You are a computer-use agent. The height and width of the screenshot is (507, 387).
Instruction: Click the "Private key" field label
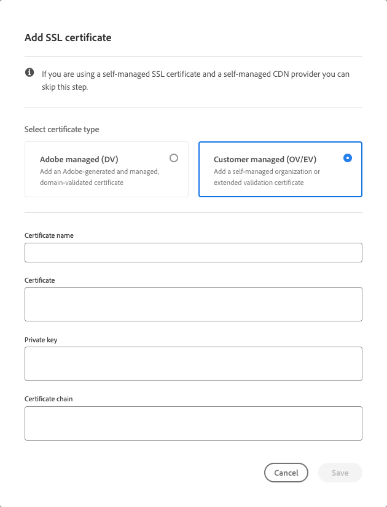pos(41,340)
